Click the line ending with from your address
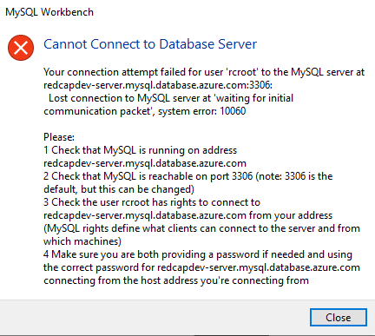The image size is (375, 336). click(188, 215)
